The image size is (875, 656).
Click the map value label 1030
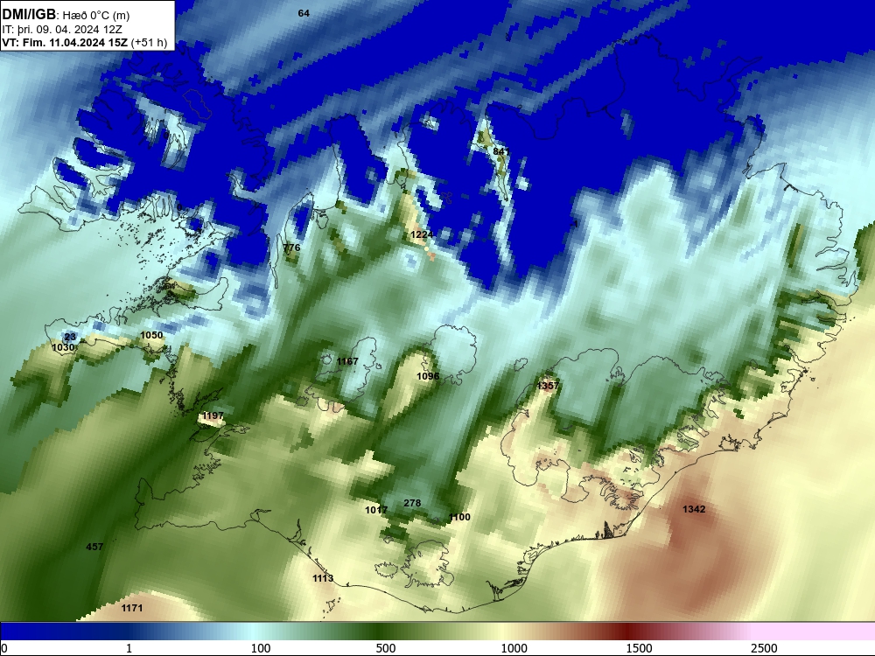pyautogui.click(x=63, y=347)
